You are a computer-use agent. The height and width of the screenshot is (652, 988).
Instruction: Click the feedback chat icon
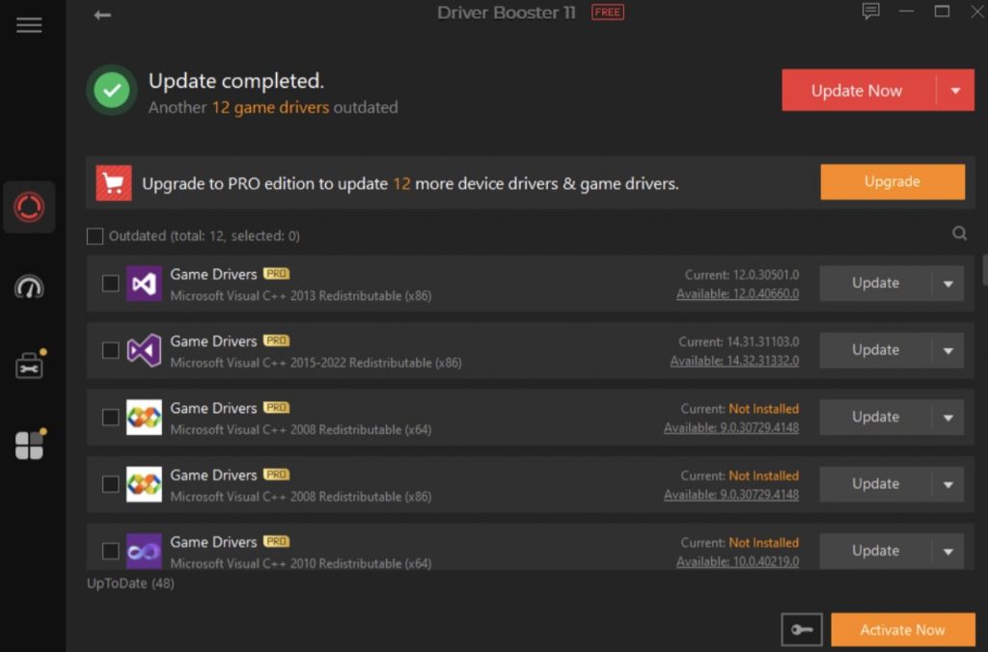(871, 12)
